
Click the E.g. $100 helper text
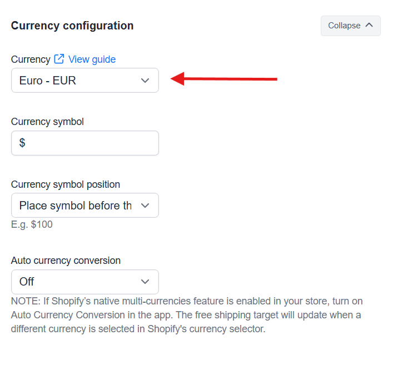tap(32, 224)
